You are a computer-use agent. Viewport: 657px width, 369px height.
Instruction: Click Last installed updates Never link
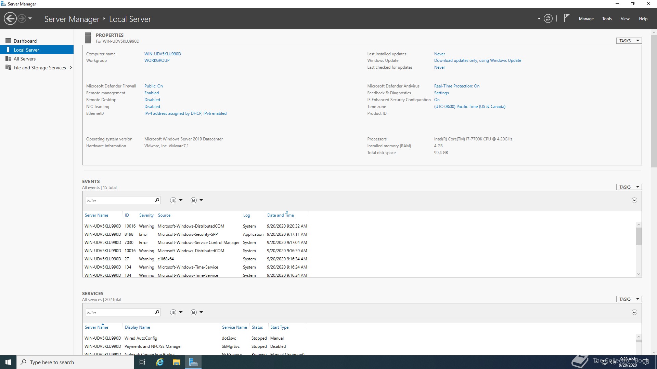pyautogui.click(x=439, y=54)
